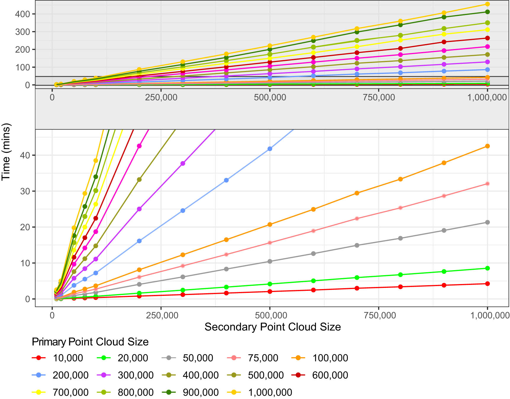Click the red 10,000 legend marker
The width and height of the screenshot is (510, 399).
[38, 358]
